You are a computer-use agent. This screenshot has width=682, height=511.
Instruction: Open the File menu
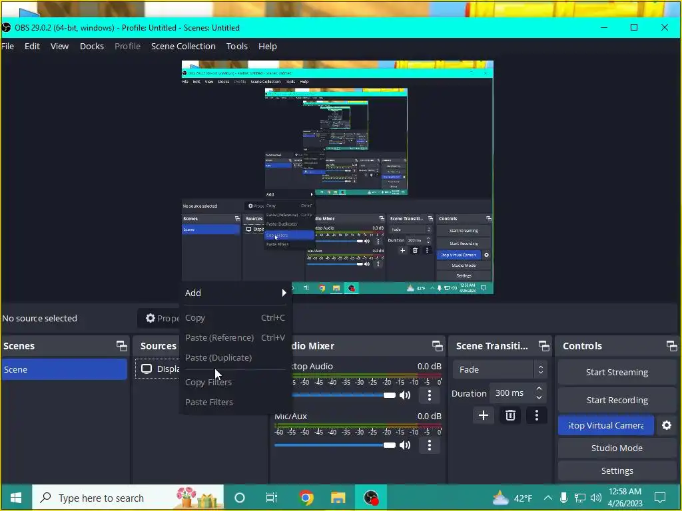[8, 46]
